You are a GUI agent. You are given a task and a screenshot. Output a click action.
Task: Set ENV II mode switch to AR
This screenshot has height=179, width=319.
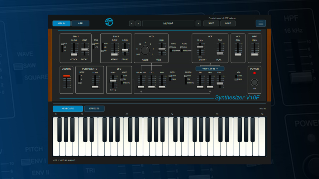[103, 51]
